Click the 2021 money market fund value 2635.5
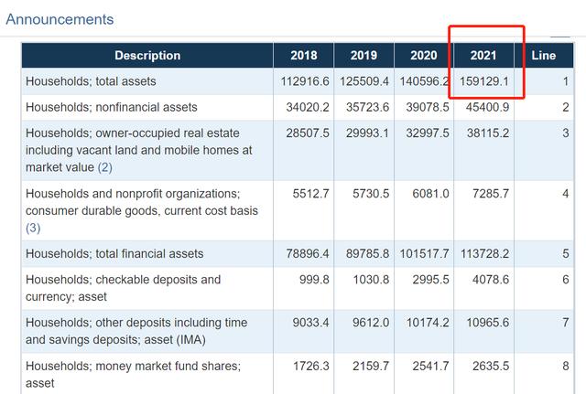Image resolution: width=586 pixels, height=394 pixels. tap(490, 366)
